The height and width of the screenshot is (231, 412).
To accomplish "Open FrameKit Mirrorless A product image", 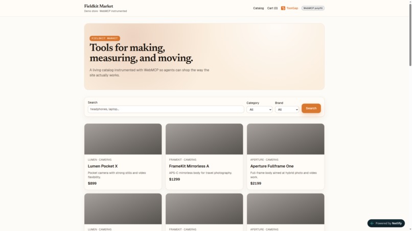I will (x=204, y=139).
